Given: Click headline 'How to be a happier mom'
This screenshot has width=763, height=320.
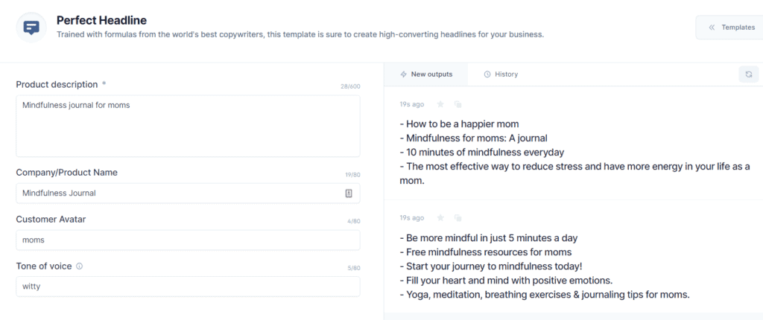Looking at the screenshot, I should coord(462,124).
